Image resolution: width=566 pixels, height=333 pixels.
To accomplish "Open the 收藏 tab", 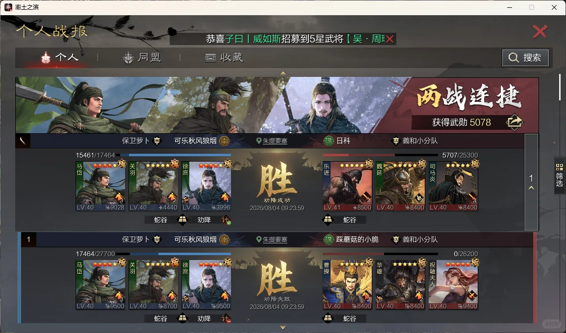I will tap(224, 57).
